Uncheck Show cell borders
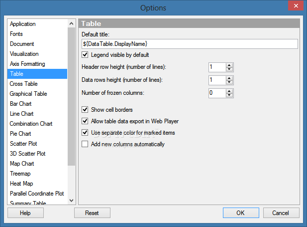 point(85,109)
